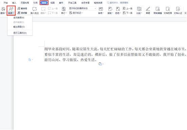The width and height of the screenshot is (187, 130).
Task: Click the search magnifier icon
Action: [x=108, y=3]
